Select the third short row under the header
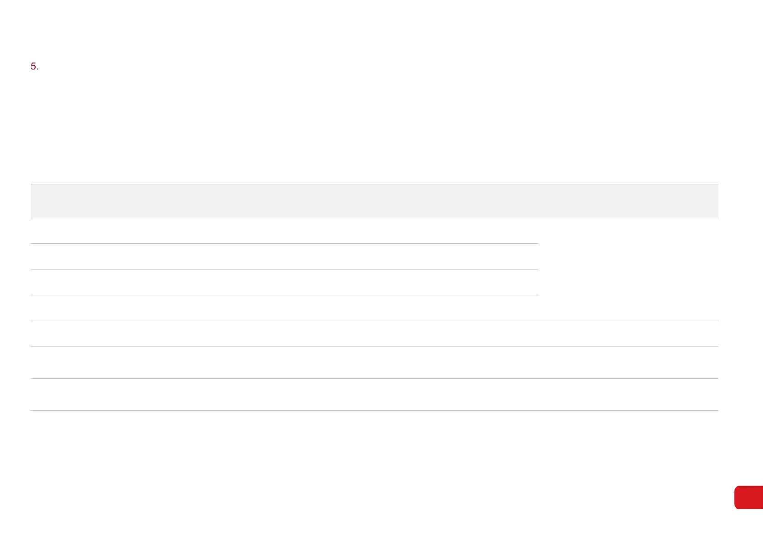This screenshot has height=539, width=763. (284, 282)
